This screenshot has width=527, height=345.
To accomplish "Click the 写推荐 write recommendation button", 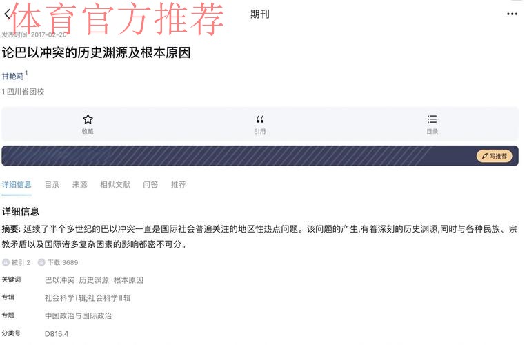I will 494,156.
